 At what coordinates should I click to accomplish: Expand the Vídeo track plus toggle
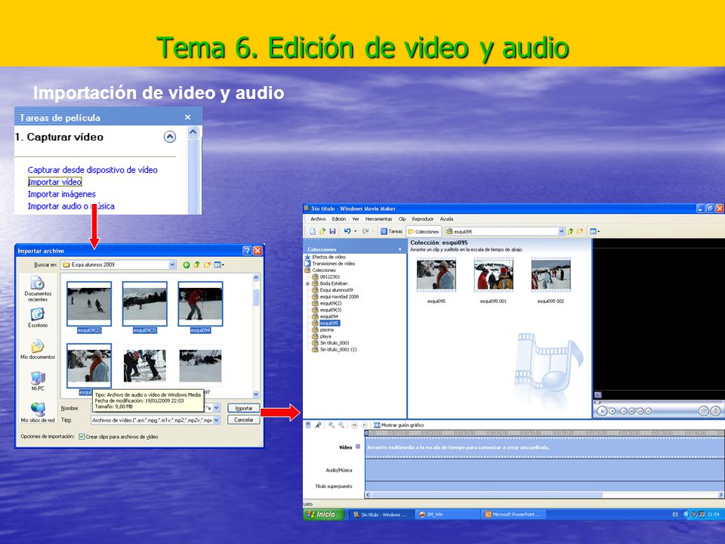click(x=358, y=447)
